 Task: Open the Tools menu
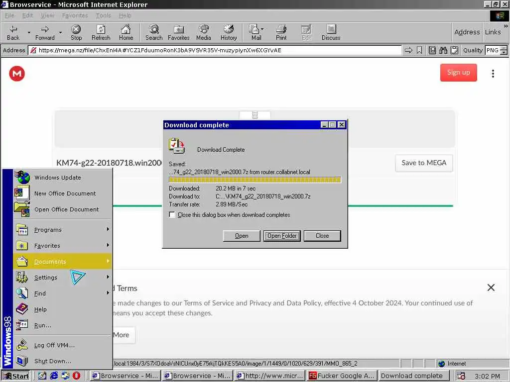tap(104, 15)
